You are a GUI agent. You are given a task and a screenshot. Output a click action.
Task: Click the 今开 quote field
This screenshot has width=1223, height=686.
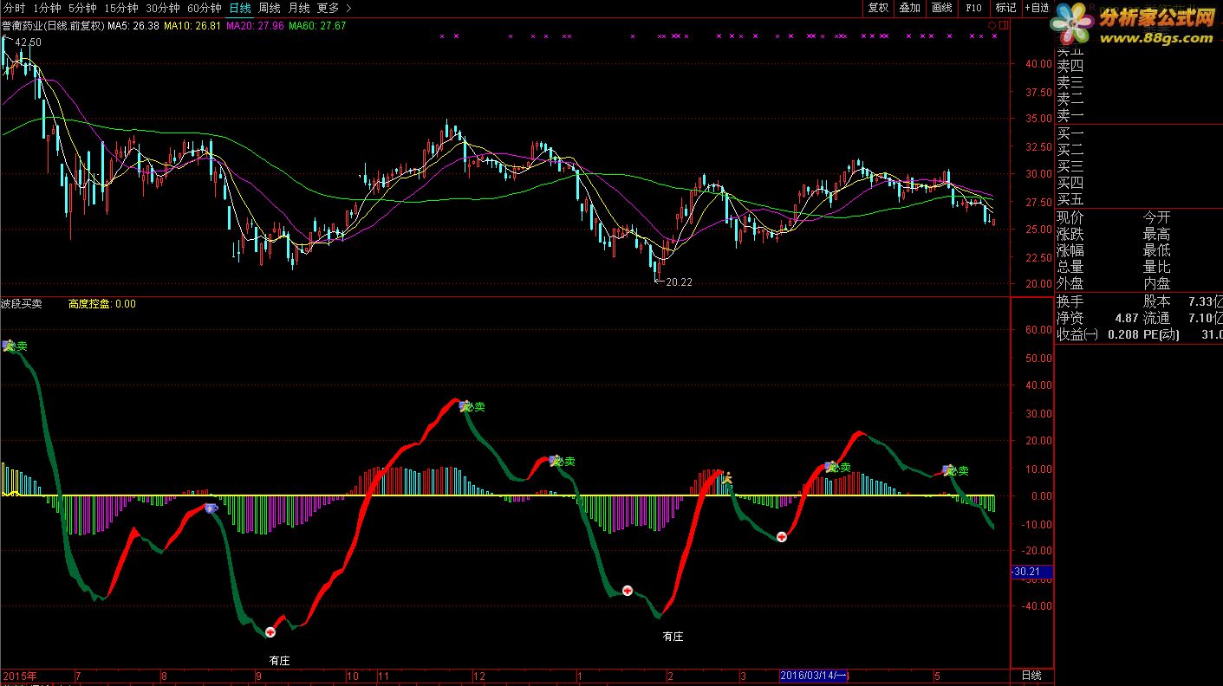pos(1157,217)
